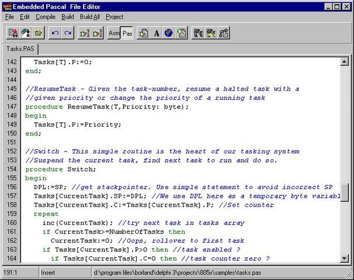Minimize the File Editor window
The image size is (354, 280).
tap(328, 7)
